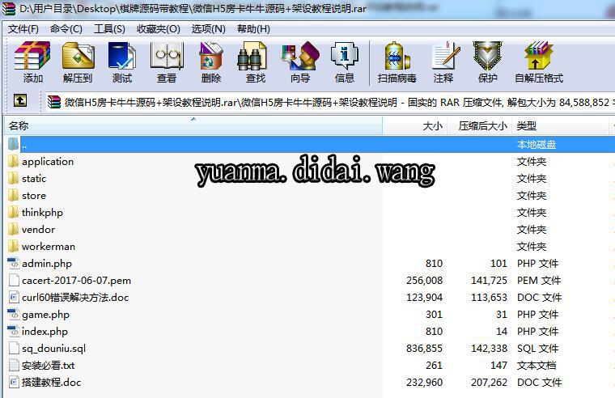Image resolution: width=615 pixels, height=398 pixels.
Task: Sort by the 大小 column header
Action: 415,126
